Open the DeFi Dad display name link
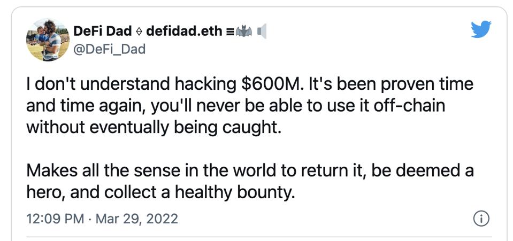 pyautogui.click(x=102, y=31)
